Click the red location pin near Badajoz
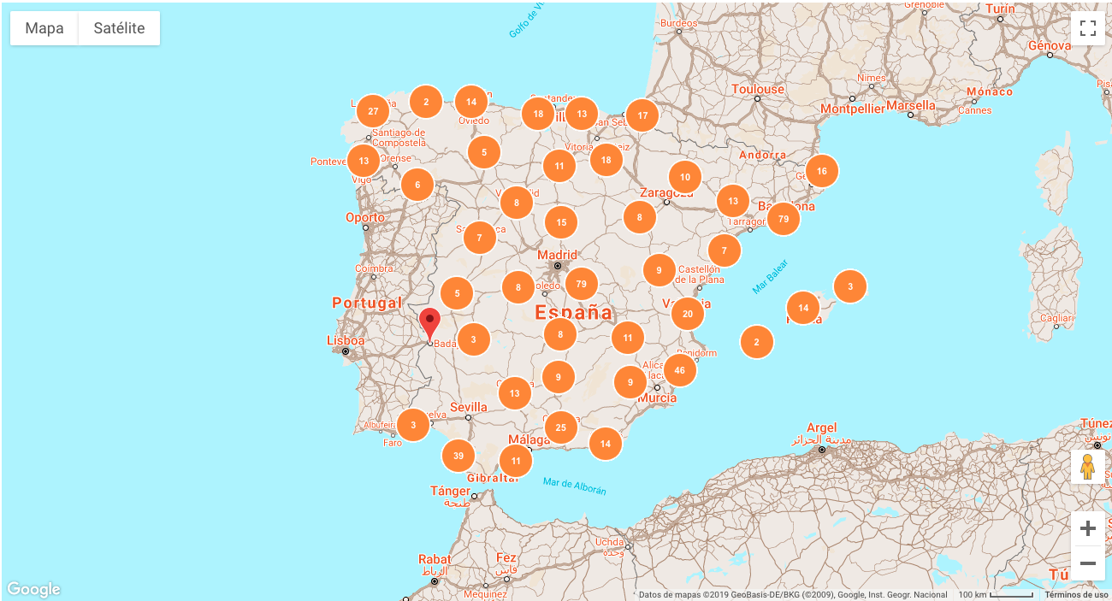Viewport: 1112px width, 601px height. [429, 323]
